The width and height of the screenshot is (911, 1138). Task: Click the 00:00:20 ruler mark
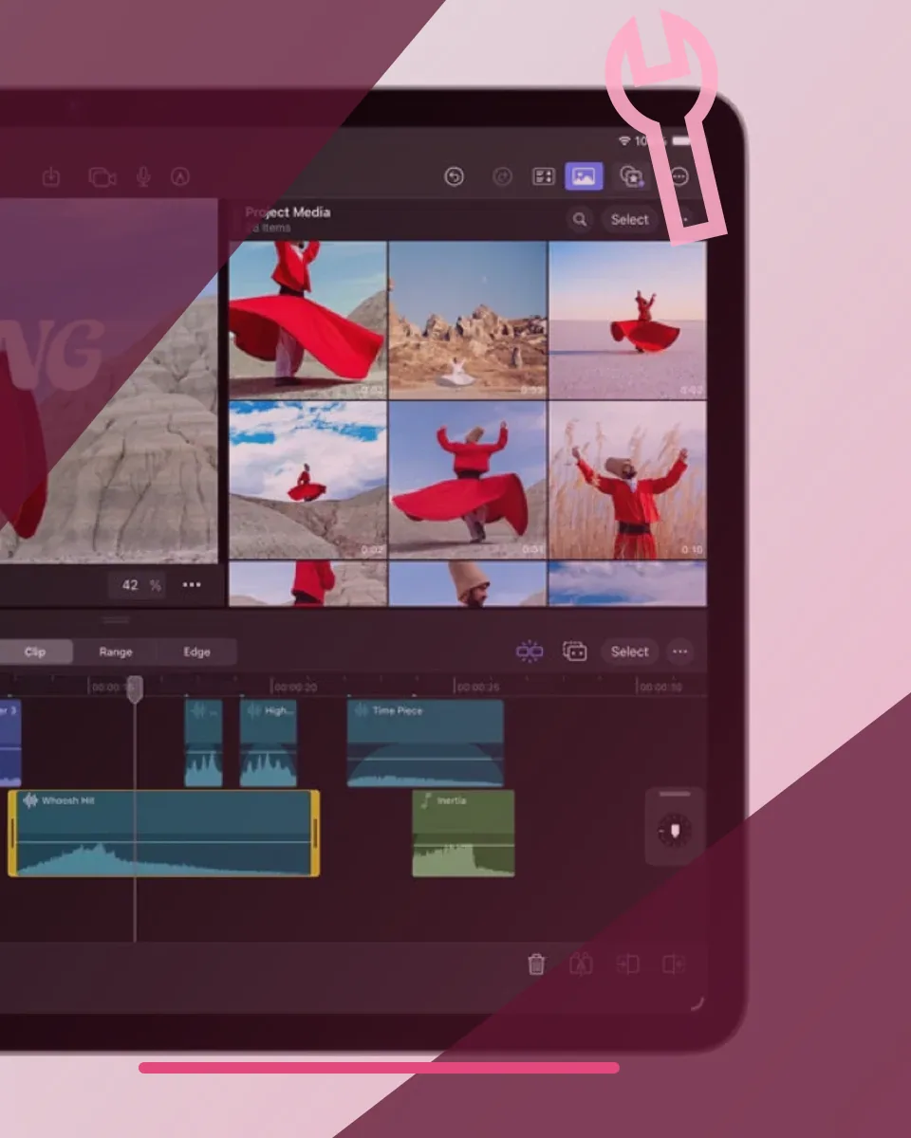coord(295,688)
